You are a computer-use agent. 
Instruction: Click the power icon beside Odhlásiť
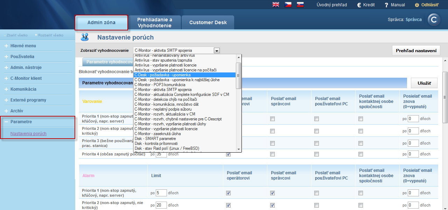[x=417, y=5]
